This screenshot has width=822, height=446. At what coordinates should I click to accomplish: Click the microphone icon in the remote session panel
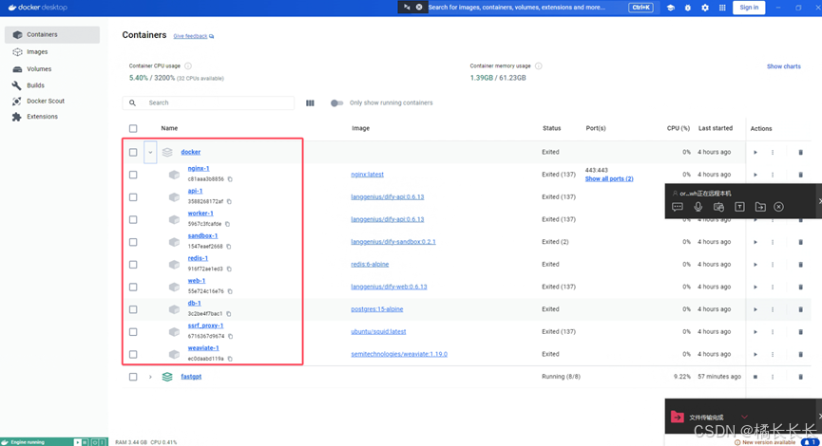click(x=698, y=207)
